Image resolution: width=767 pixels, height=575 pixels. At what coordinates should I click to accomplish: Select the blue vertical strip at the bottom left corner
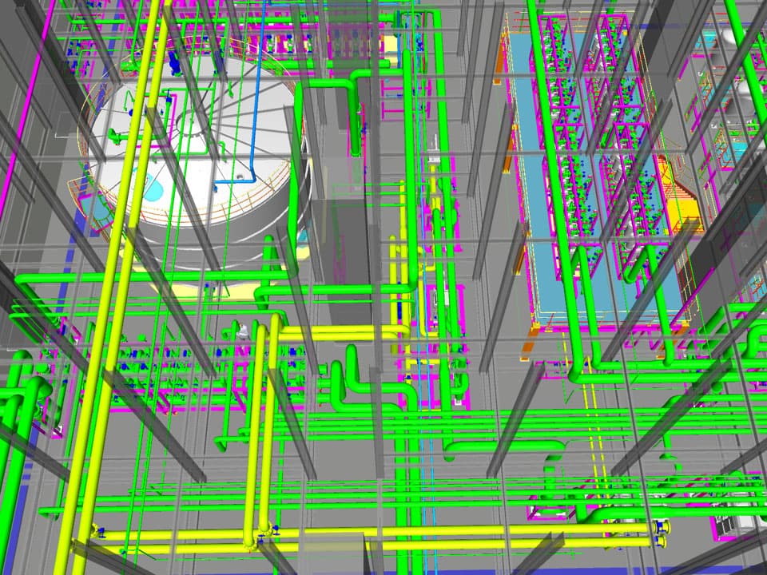point(16,495)
